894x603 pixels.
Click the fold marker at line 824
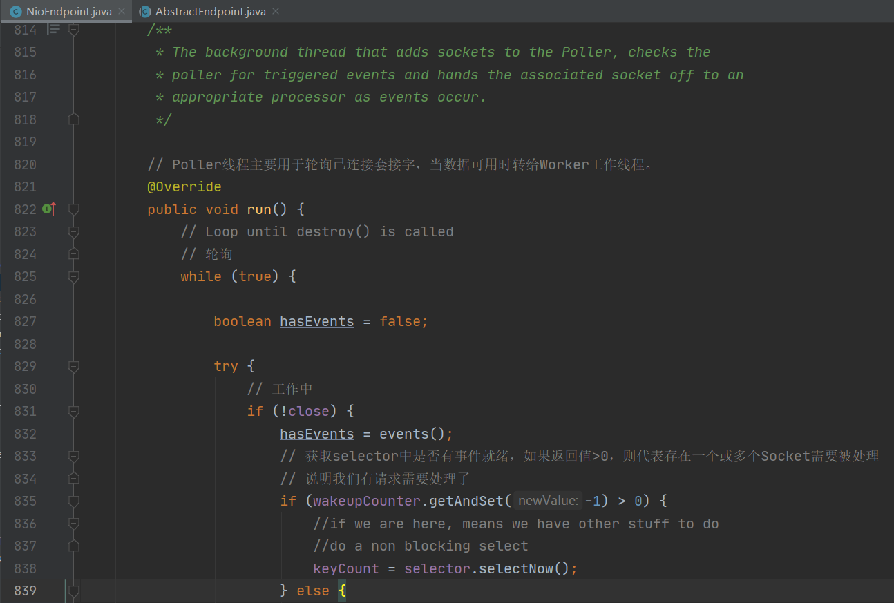click(x=74, y=254)
